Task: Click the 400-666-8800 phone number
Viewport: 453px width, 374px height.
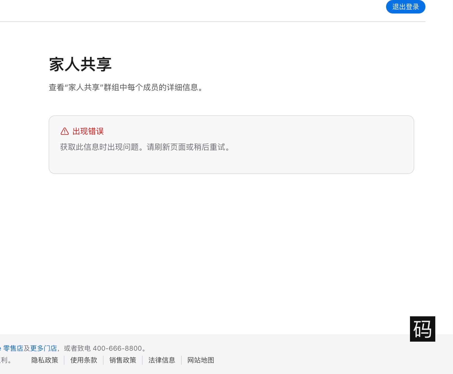Action: pos(117,348)
